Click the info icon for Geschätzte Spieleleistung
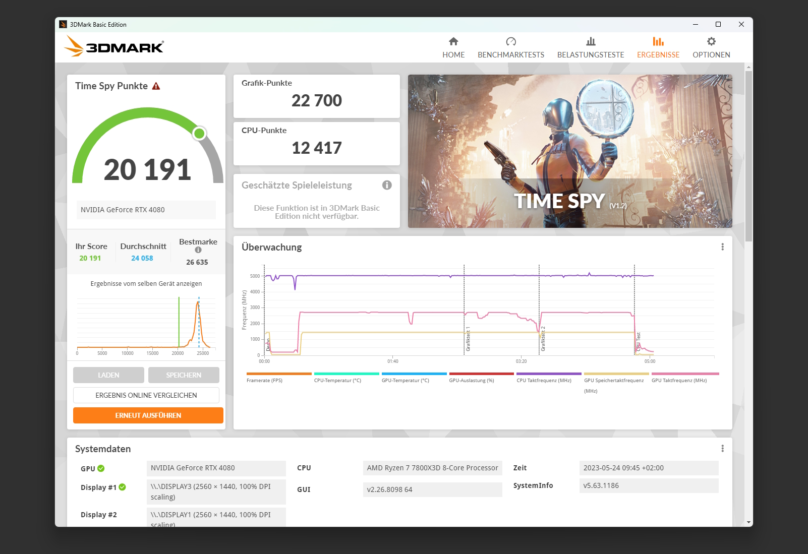The image size is (808, 554). pos(387,185)
